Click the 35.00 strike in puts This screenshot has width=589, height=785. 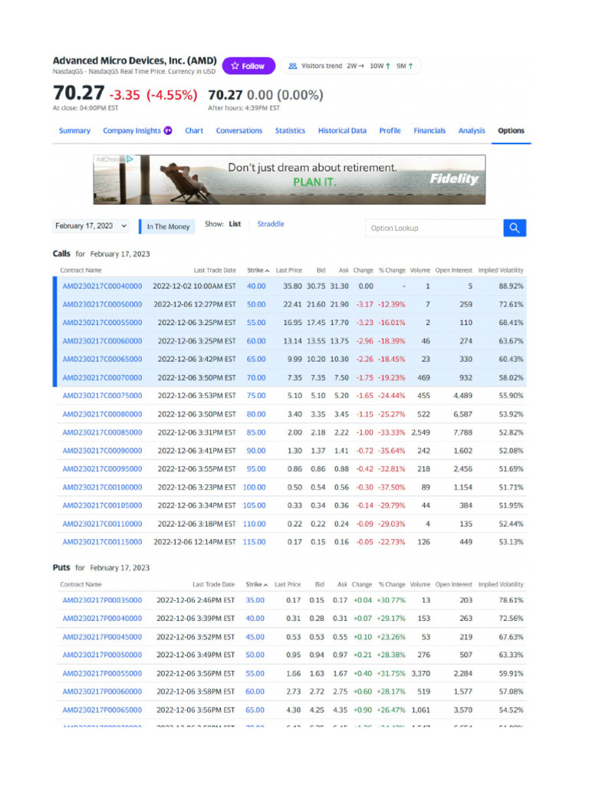[255, 600]
